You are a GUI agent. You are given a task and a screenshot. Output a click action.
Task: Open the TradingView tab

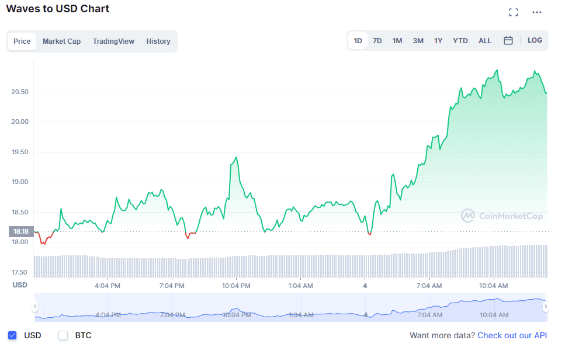pyautogui.click(x=113, y=41)
